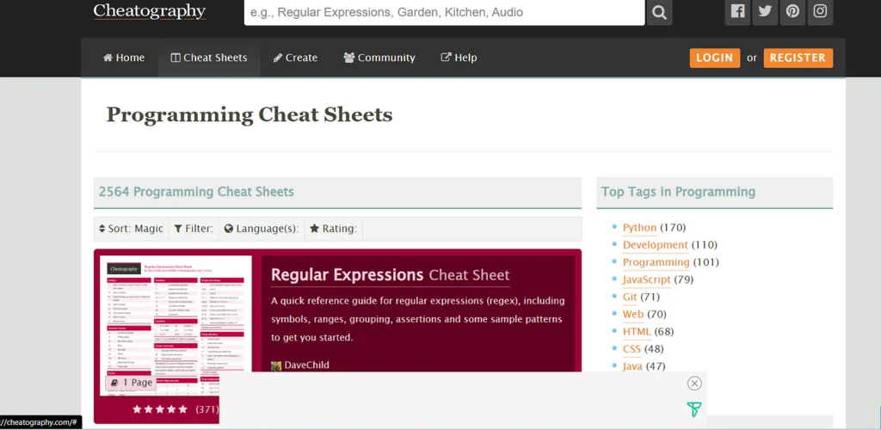Viewport: 881px width, 430px height.
Task: Click the REGISTER button
Action: tap(798, 58)
